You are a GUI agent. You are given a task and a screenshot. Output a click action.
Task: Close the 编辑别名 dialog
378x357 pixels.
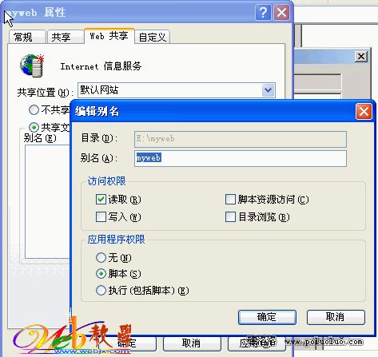click(364, 112)
